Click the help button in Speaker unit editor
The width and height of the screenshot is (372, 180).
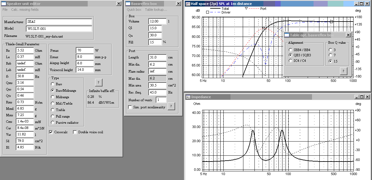98,82
